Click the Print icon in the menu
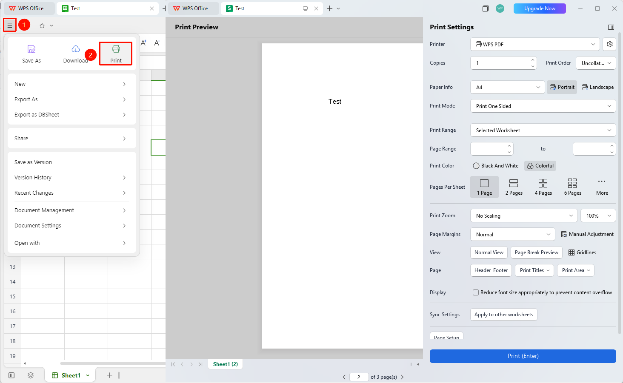 point(116,49)
